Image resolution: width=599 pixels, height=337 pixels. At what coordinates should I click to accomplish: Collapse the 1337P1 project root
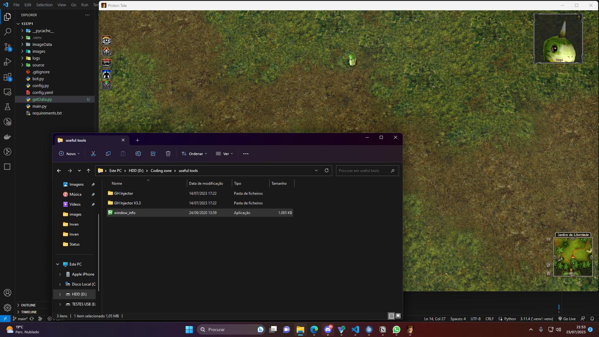click(x=18, y=24)
